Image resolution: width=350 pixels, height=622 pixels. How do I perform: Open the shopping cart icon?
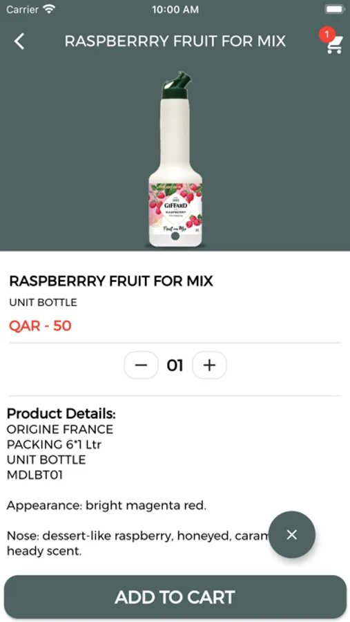334,44
